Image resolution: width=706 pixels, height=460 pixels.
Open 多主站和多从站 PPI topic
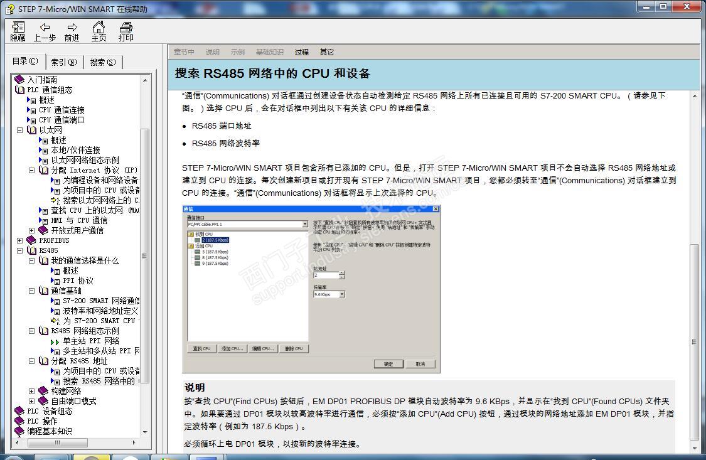(x=101, y=351)
